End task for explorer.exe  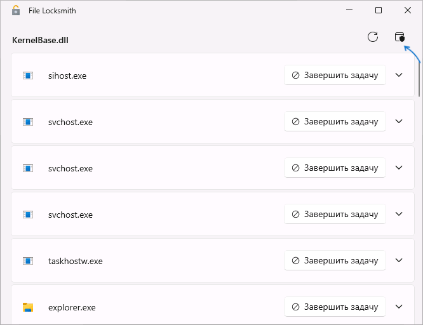tap(335, 307)
